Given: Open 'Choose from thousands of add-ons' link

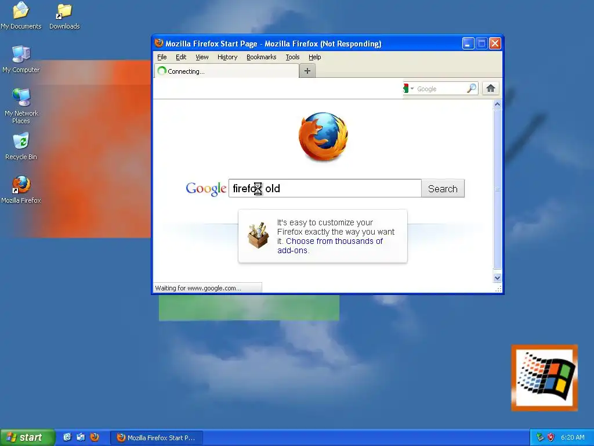Looking at the screenshot, I should (330, 246).
